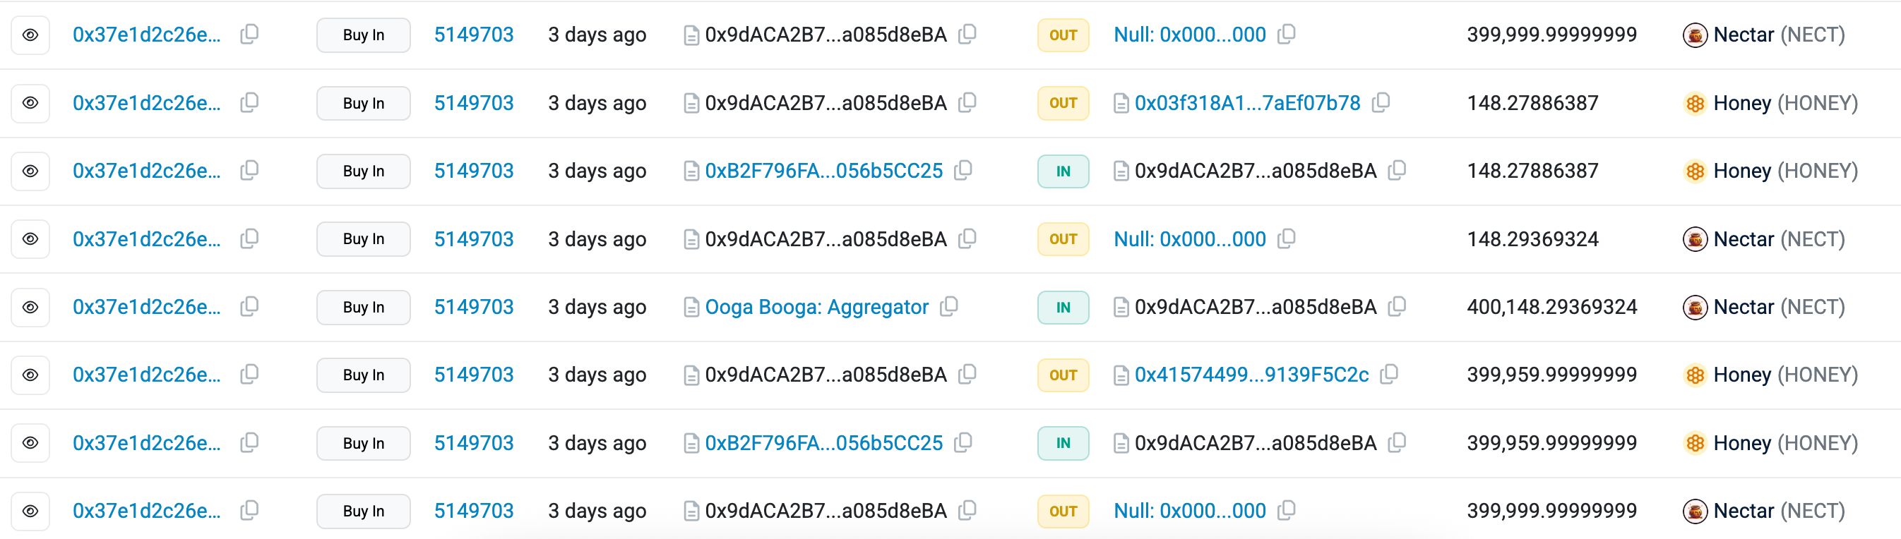The image size is (1901, 539).
Task: Copy transaction hash in the Ooga Booga row
Action: pyautogui.click(x=249, y=306)
